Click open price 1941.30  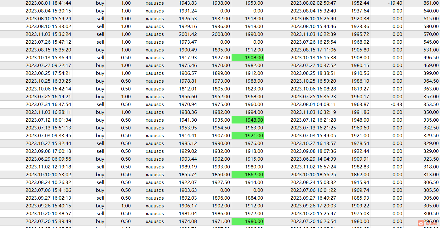[x=188, y=120]
